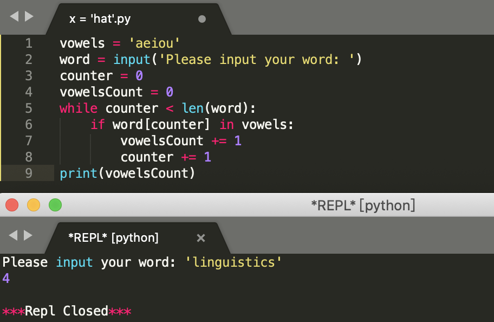Click the while keyword on line 5

pos(79,108)
